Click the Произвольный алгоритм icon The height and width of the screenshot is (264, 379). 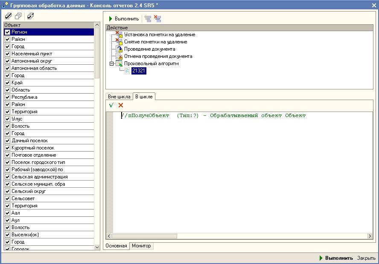click(x=119, y=63)
